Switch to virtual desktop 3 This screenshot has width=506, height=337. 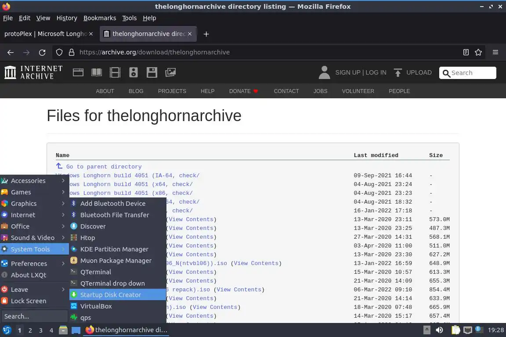pyautogui.click(x=41, y=330)
